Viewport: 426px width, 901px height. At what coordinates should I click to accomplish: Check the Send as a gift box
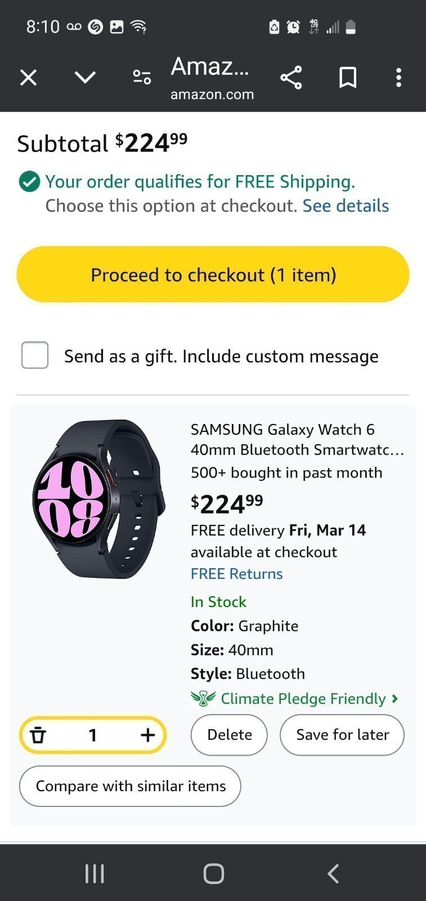point(35,355)
